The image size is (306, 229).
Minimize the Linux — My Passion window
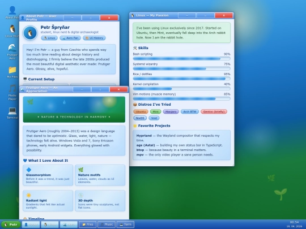coord(187,15)
